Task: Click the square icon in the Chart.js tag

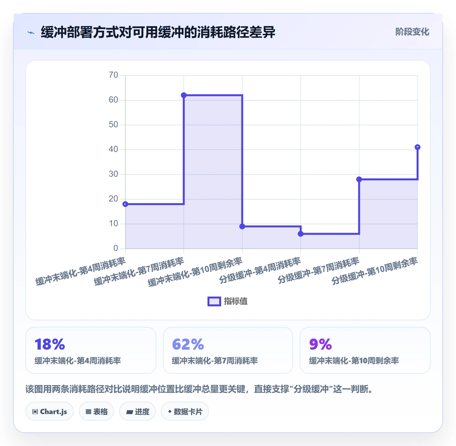Action: click(35, 412)
